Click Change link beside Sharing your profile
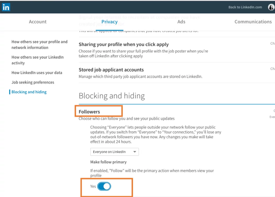275x197 pixels. pyautogui.click(x=273, y=43)
